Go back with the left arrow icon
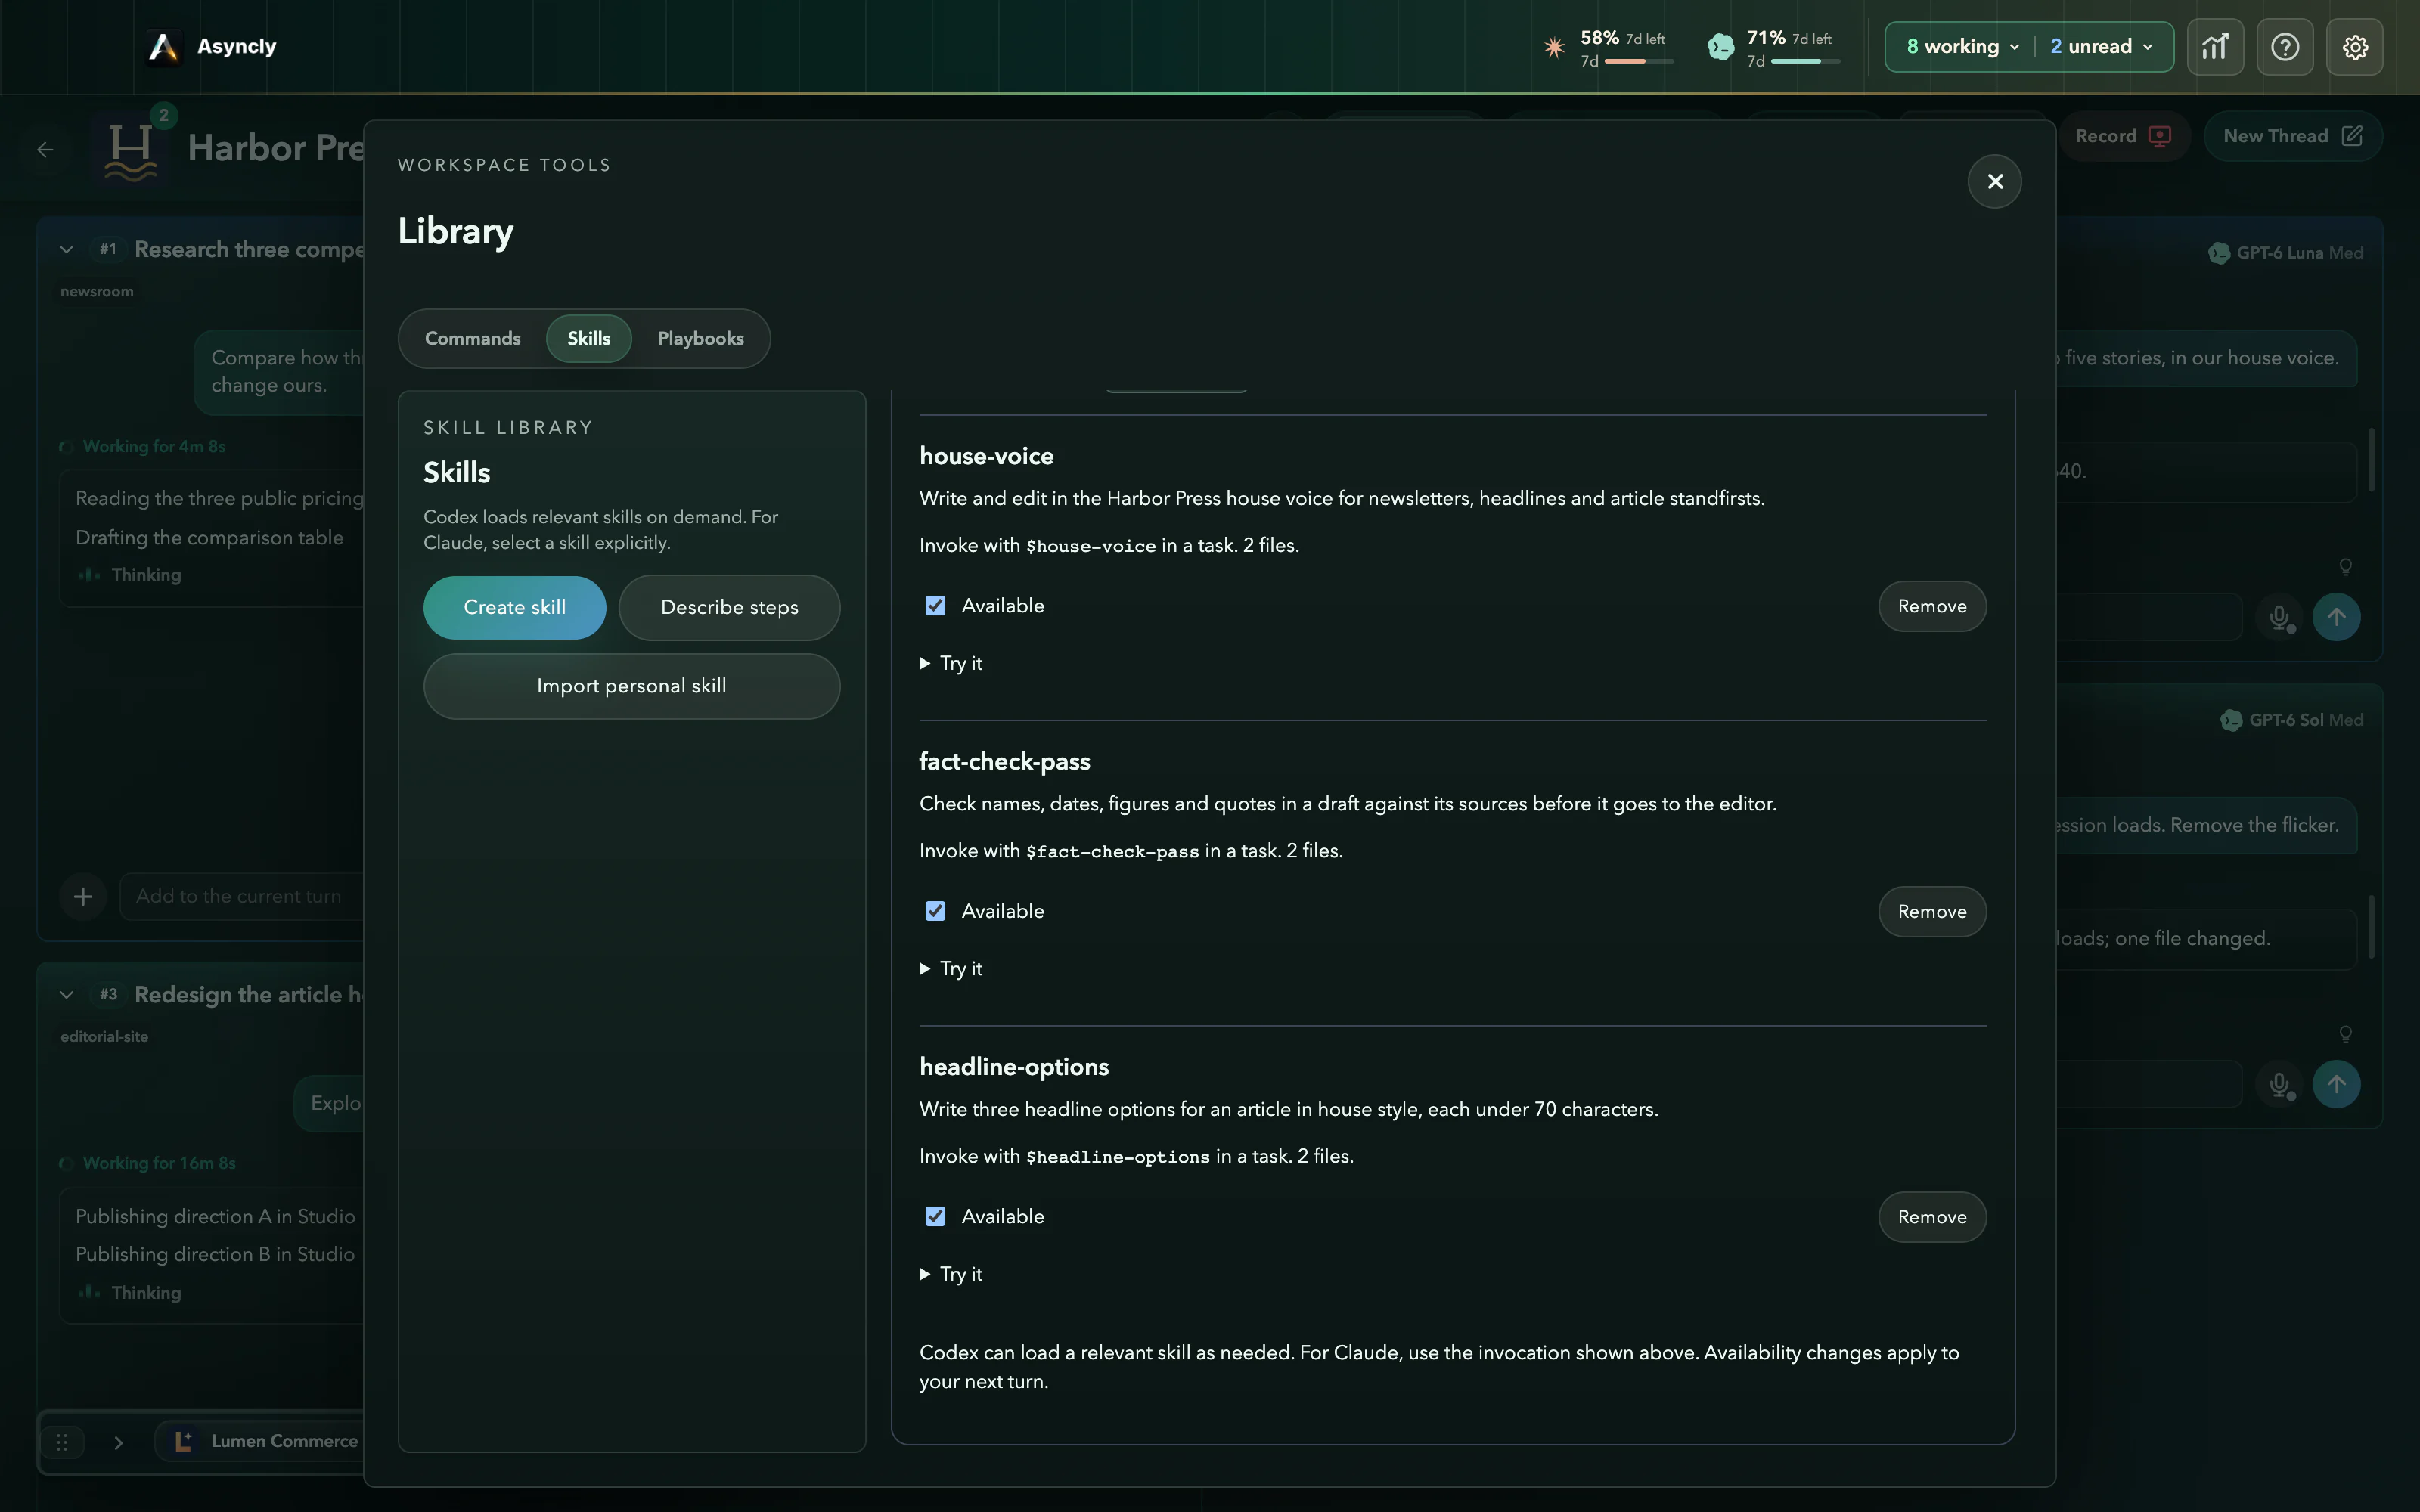Image resolution: width=2420 pixels, height=1512 pixels. tap(45, 150)
